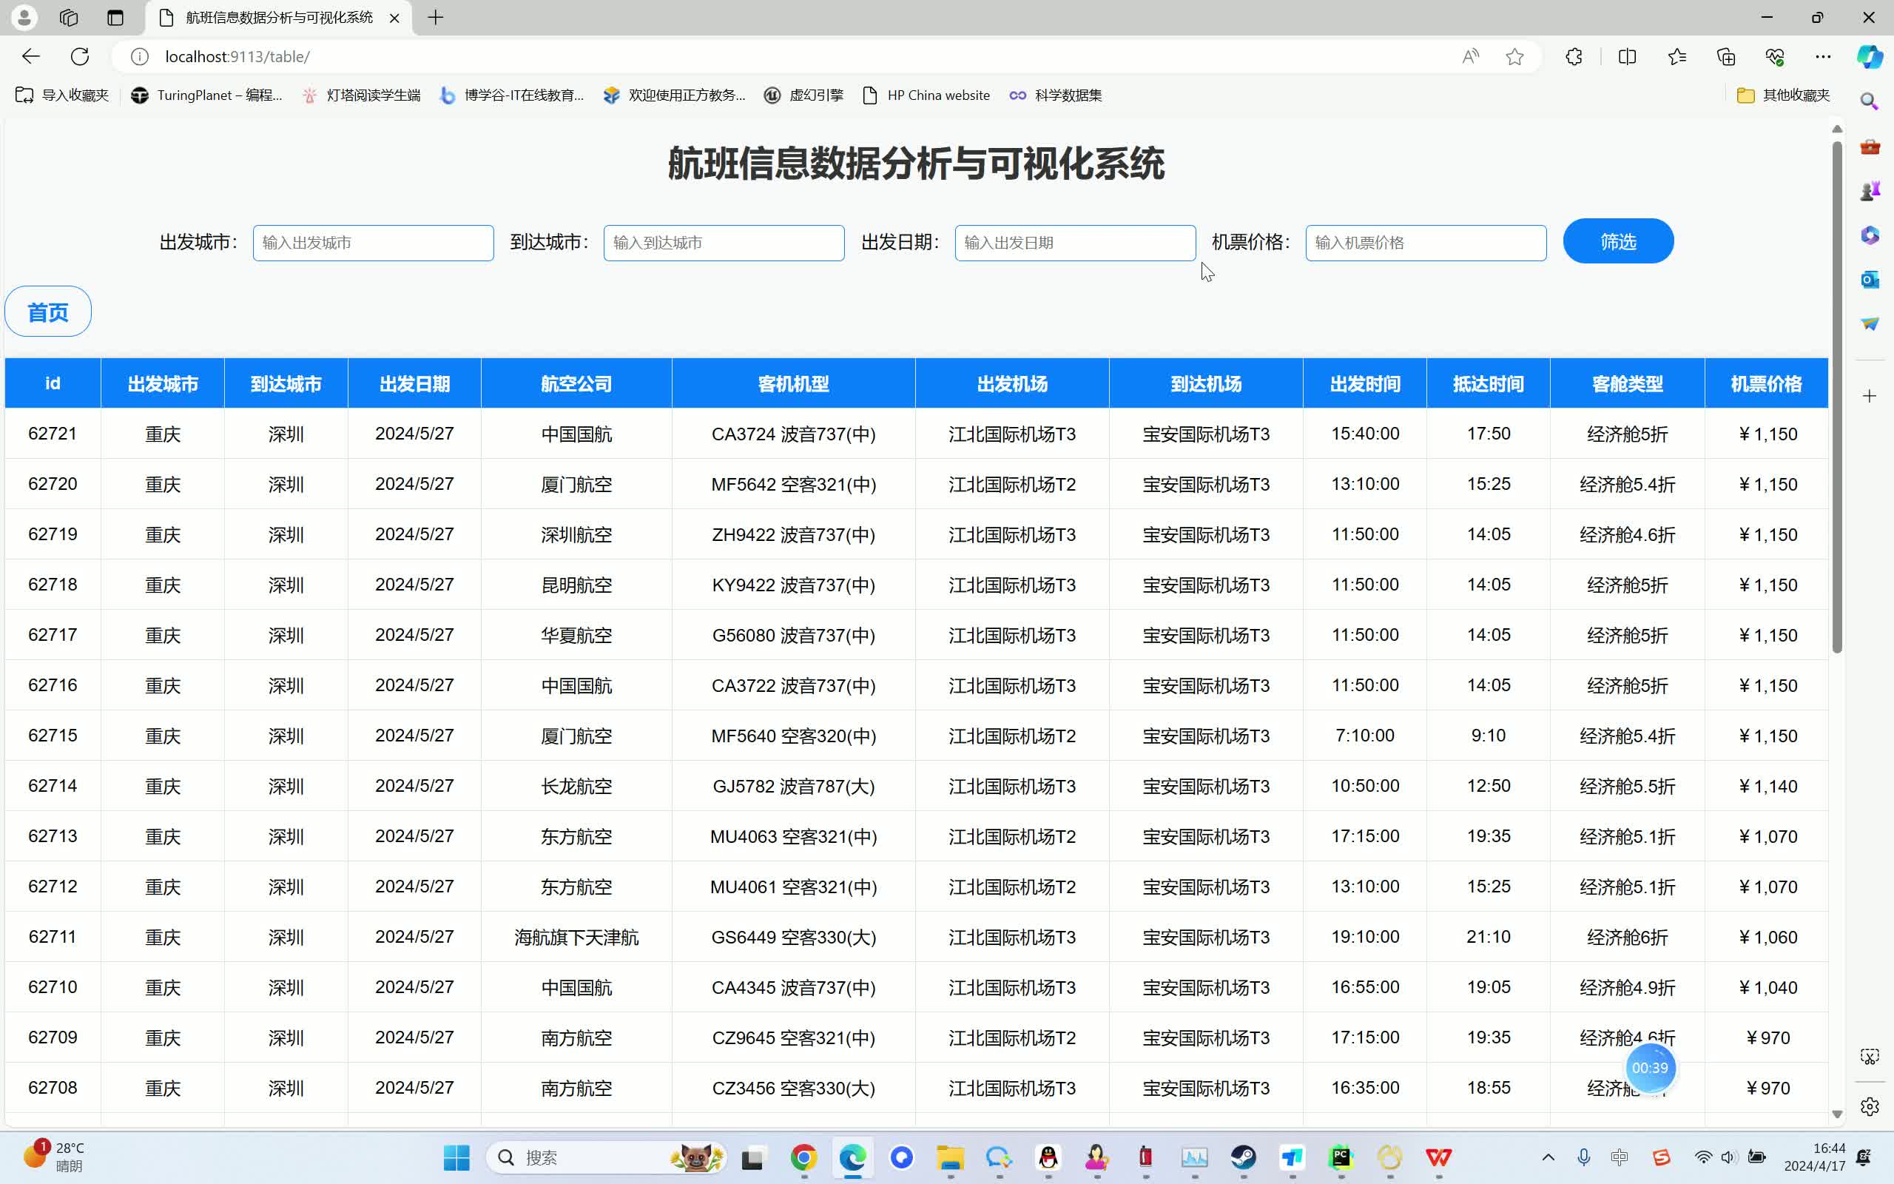Open Outlook from the Edge sidebar
This screenshot has height=1184, width=1894.
pos(1870,279)
